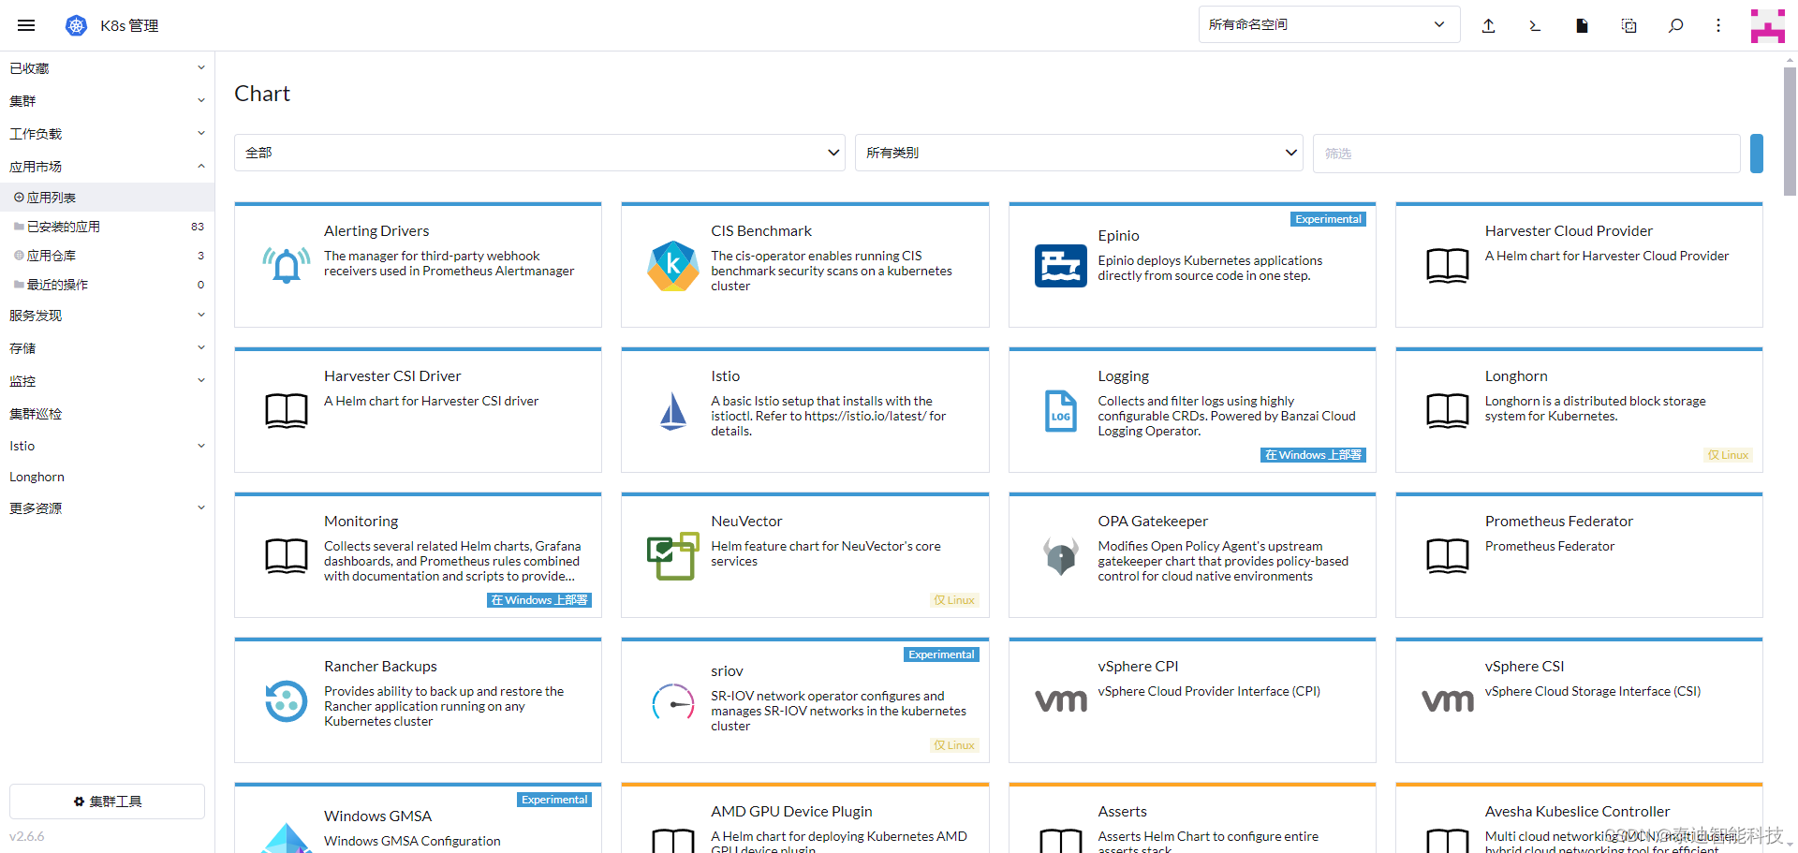Click the Alerting Drivers bell icon

pyautogui.click(x=287, y=265)
